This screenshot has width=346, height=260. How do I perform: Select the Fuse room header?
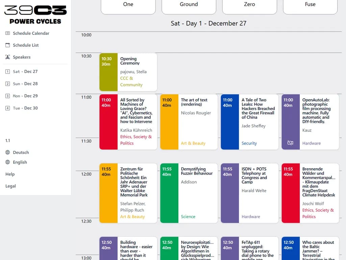[x=310, y=5]
